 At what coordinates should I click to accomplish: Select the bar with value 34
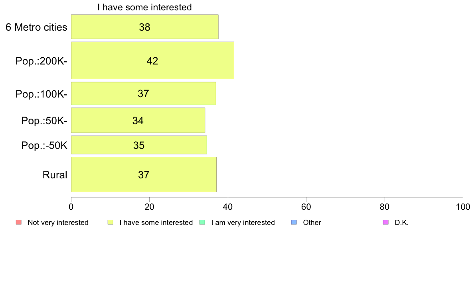tap(138, 120)
